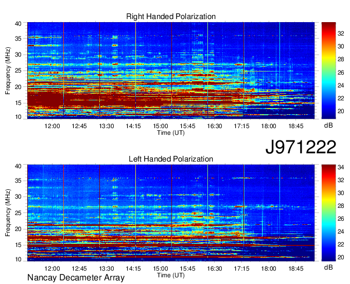Click the "22" value on the lower colorbar
The width and height of the screenshot is (350, 284).
pyautogui.click(x=341, y=244)
